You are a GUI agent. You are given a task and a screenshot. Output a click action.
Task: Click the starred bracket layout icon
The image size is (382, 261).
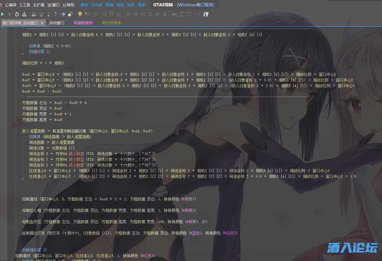[x=174, y=14]
